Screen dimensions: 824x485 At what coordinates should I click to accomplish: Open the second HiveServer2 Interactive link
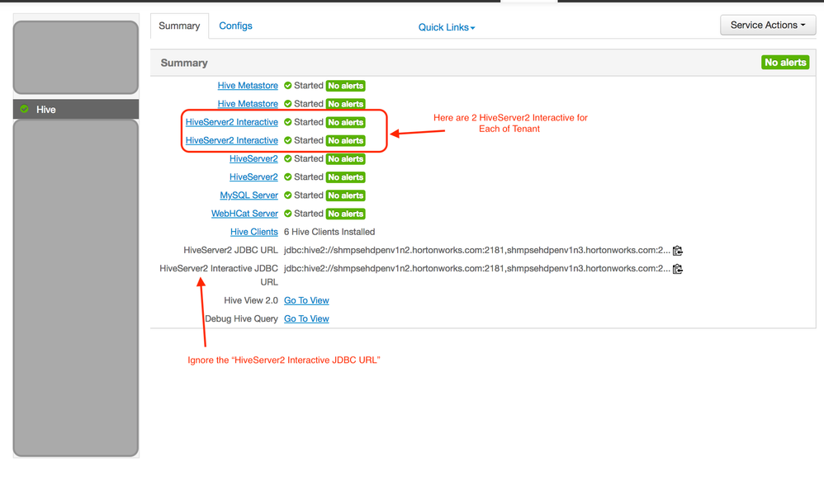(232, 140)
